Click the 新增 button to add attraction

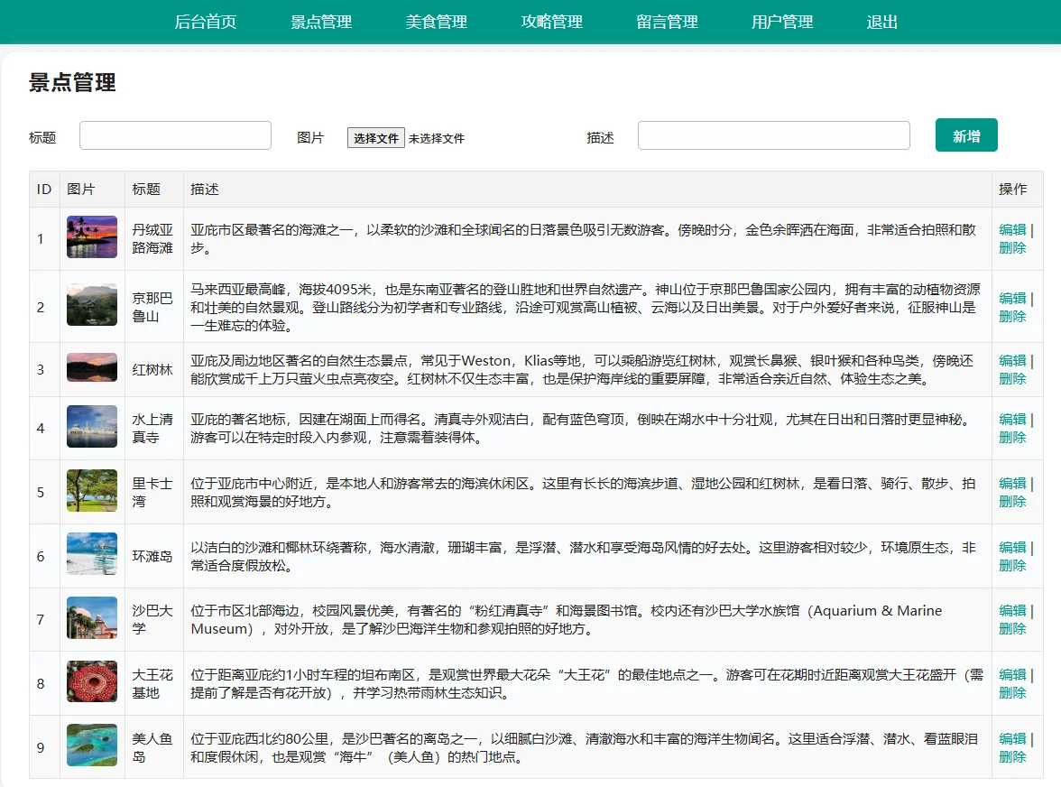point(966,134)
